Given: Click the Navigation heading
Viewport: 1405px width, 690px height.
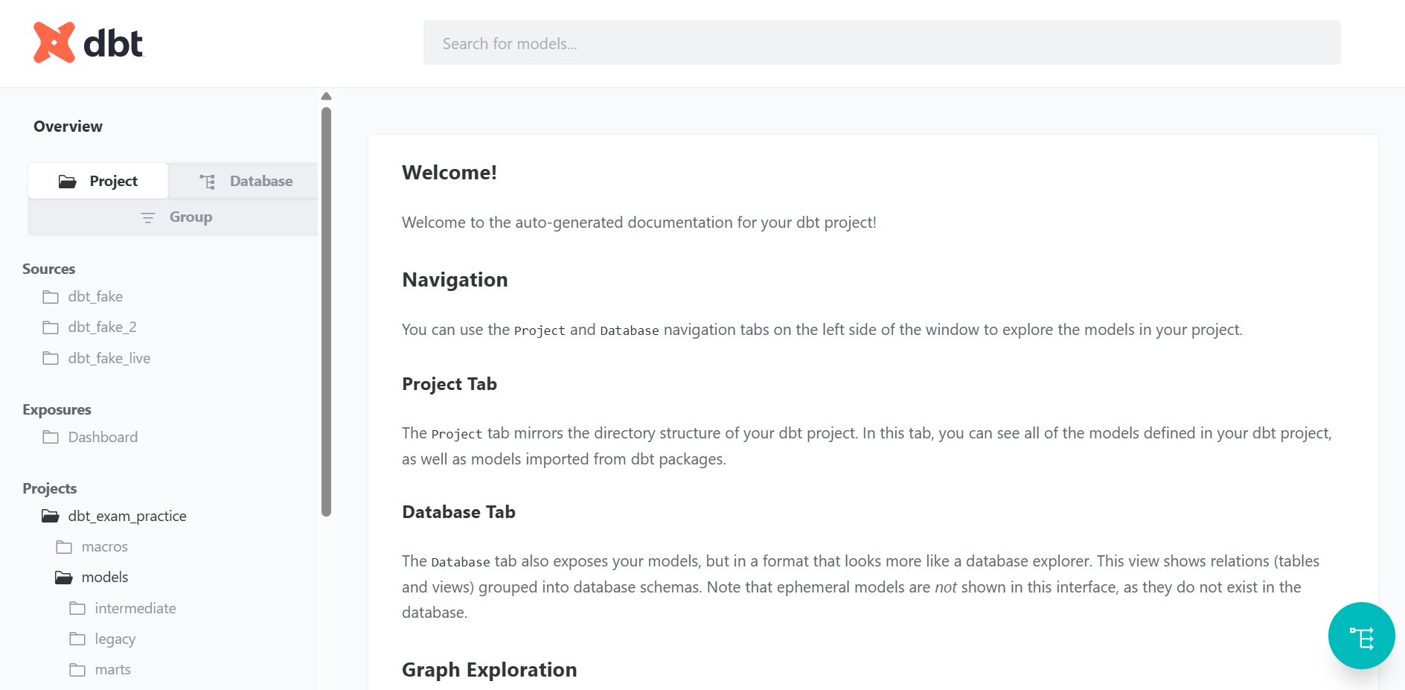Looking at the screenshot, I should (x=455, y=280).
